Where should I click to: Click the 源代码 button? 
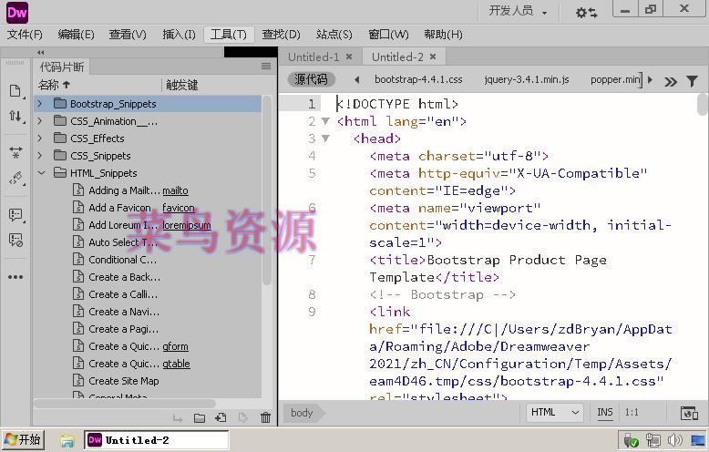tap(311, 79)
